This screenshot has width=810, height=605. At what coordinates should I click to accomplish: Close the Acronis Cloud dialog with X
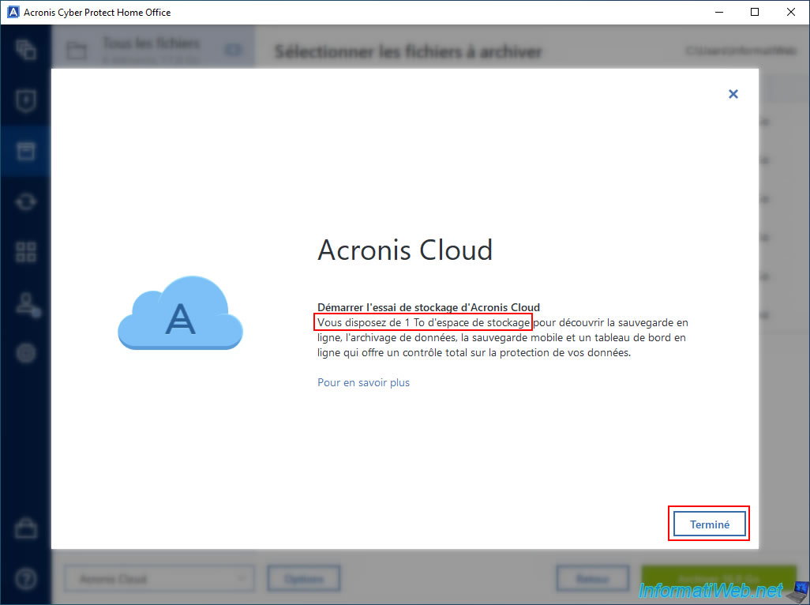click(x=733, y=94)
